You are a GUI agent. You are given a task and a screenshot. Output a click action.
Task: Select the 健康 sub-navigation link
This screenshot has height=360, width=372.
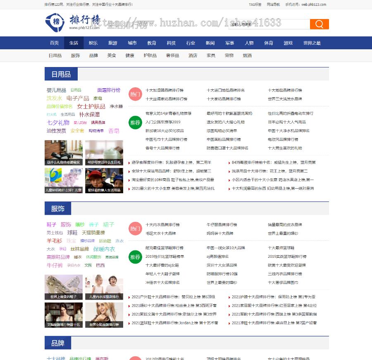130,55
